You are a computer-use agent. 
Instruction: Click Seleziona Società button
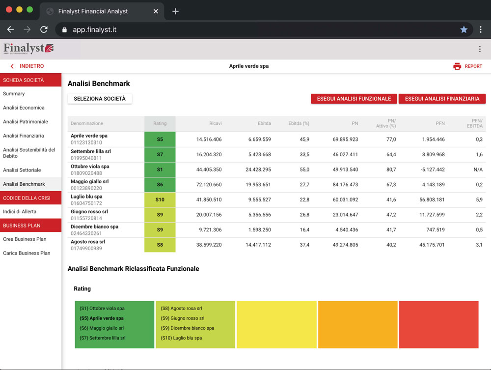pyautogui.click(x=100, y=99)
